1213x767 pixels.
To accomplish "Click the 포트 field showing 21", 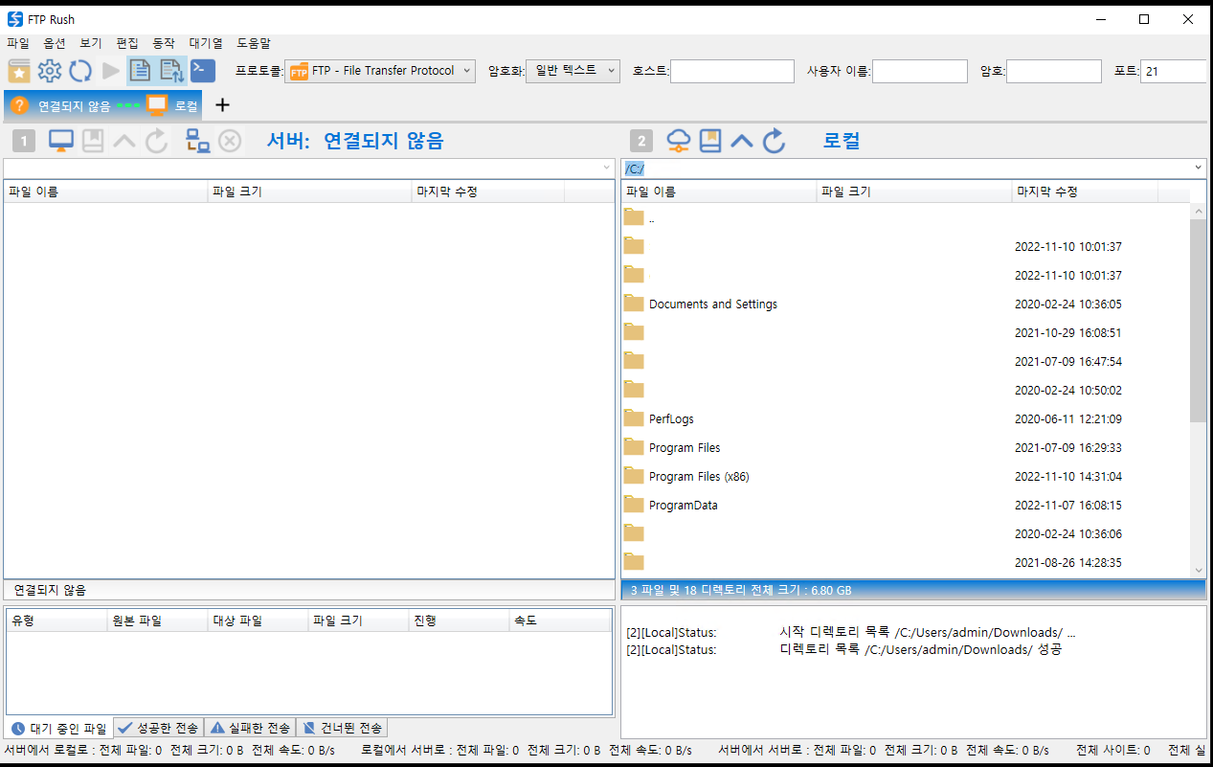I will [x=1174, y=71].
